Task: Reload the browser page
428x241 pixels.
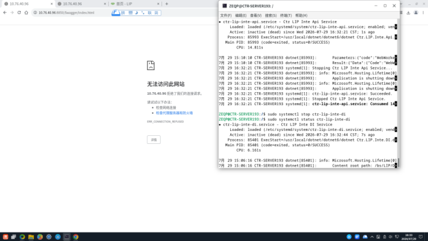Action: pos(19,12)
